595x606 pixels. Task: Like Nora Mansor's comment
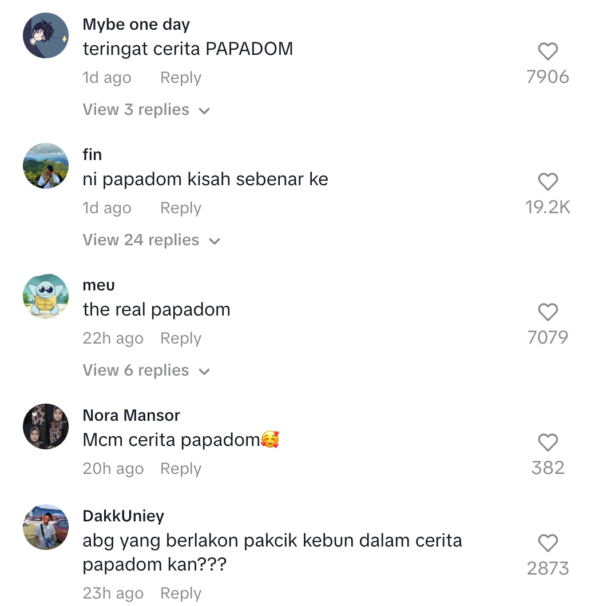tap(548, 442)
